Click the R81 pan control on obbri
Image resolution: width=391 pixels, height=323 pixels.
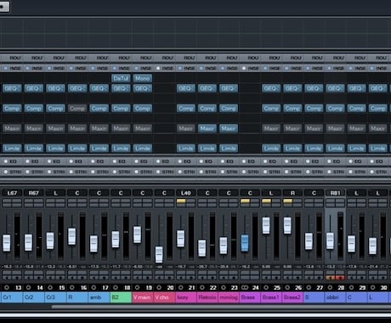point(335,193)
